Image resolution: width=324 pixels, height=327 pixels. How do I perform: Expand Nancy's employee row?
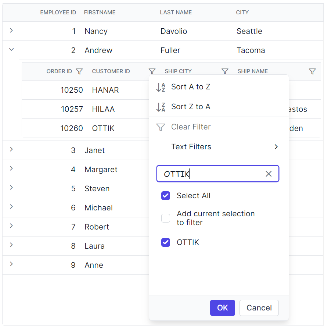pos(11,31)
